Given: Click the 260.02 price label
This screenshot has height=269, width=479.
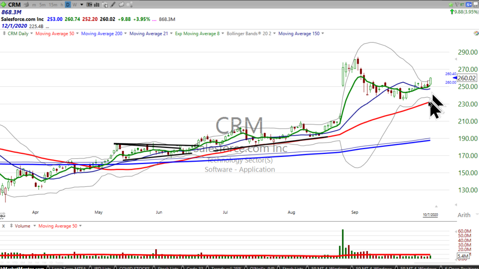Looking at the screenshot, I should coord(467,78).
